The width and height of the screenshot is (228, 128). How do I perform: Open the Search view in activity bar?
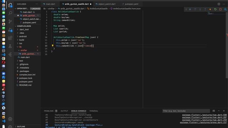10,13
